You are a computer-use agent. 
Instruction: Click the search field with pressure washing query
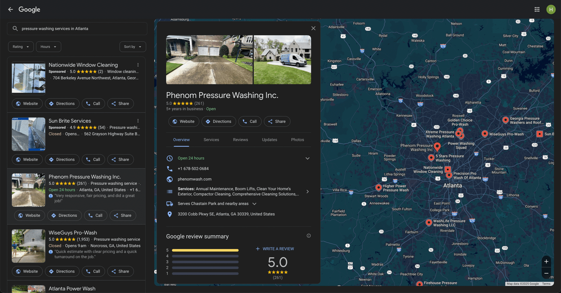pyautogui.click(x=77, y=29)
